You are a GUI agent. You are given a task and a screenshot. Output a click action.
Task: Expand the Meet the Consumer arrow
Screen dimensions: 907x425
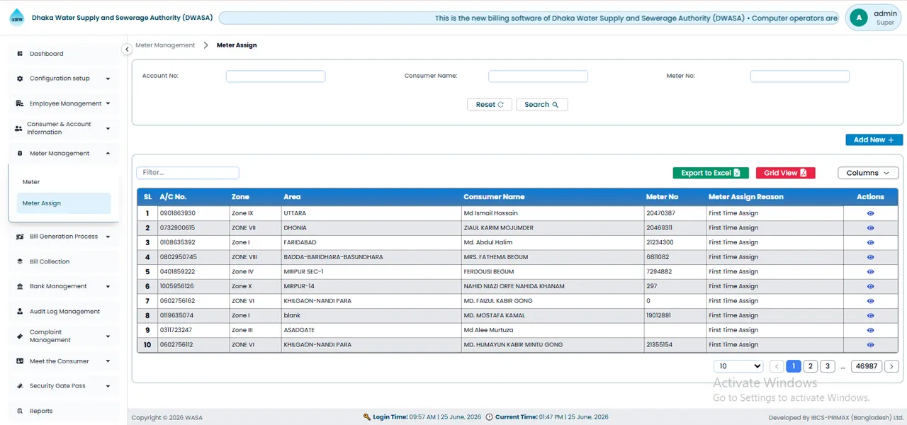[x=108, y=361]
